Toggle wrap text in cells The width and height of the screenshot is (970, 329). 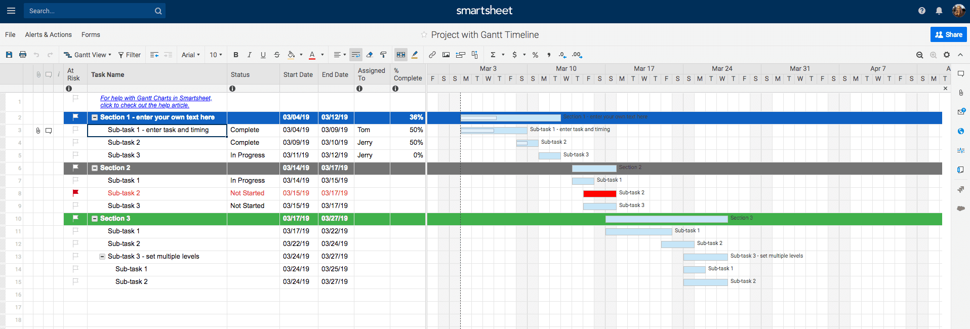coord(356,55)
